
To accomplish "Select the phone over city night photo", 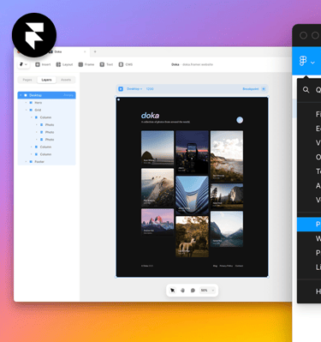I will [x=192, y=153].
